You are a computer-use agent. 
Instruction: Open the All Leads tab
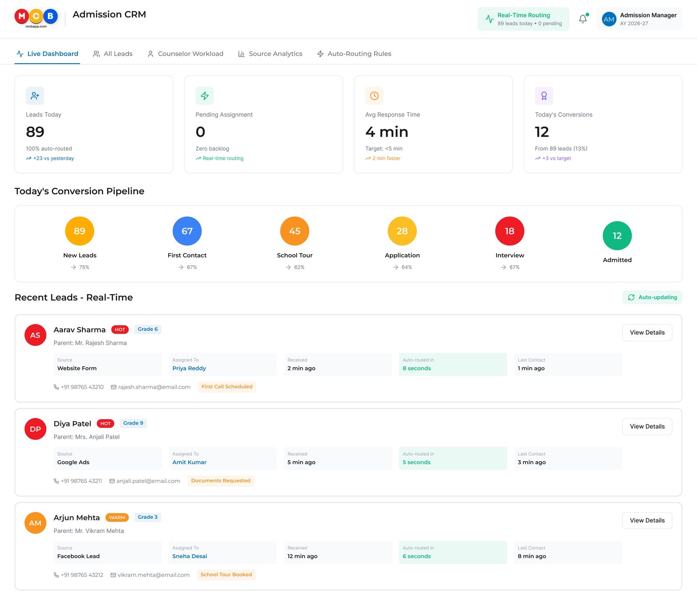pos(113,54)
